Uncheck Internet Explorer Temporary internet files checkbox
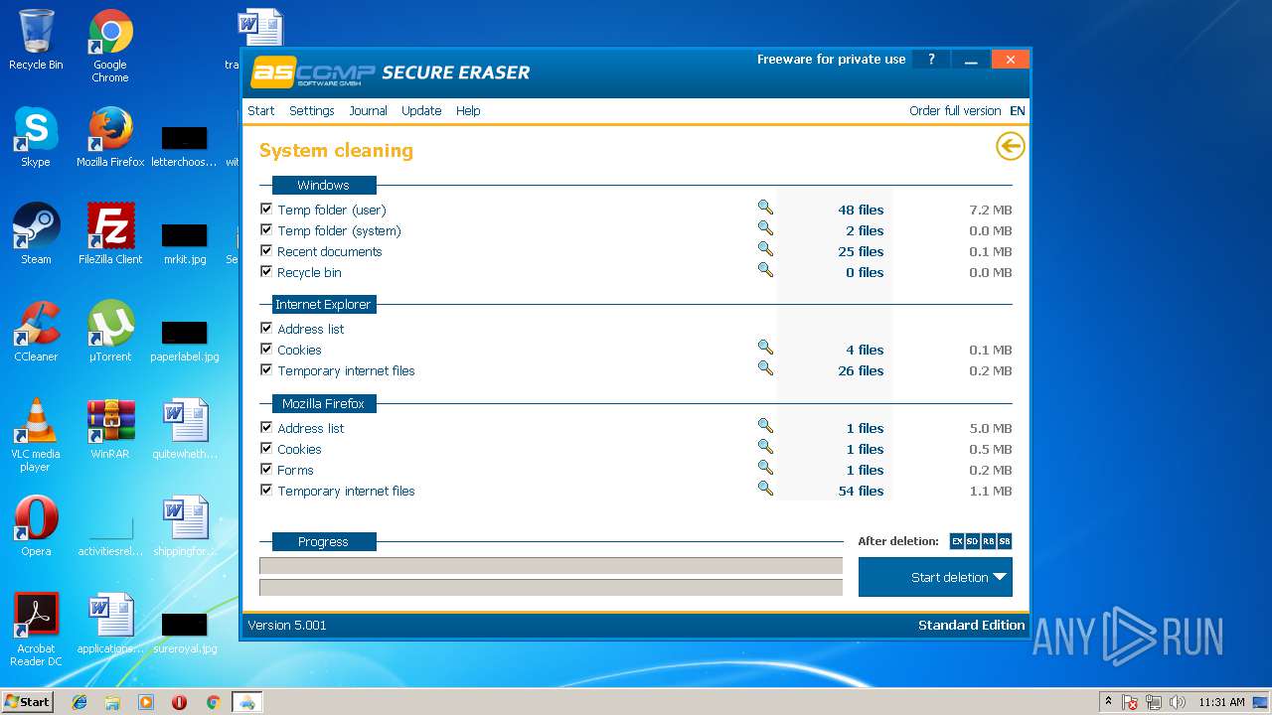Image resolution: width=1272 pixels, height=715 pixels. (x=266, y=369)
